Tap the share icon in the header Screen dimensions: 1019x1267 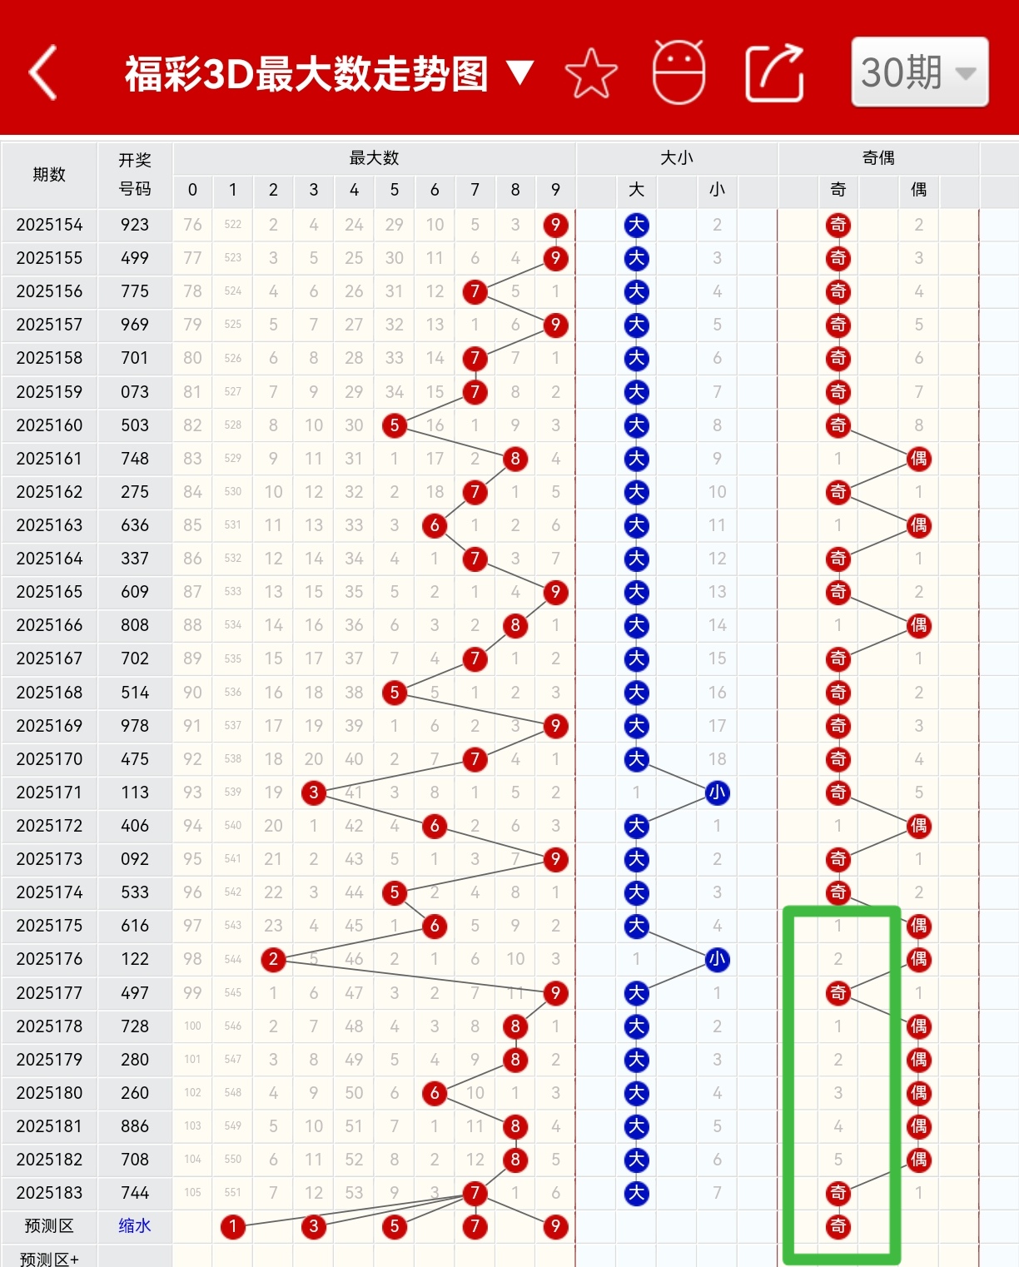[775, 73]
